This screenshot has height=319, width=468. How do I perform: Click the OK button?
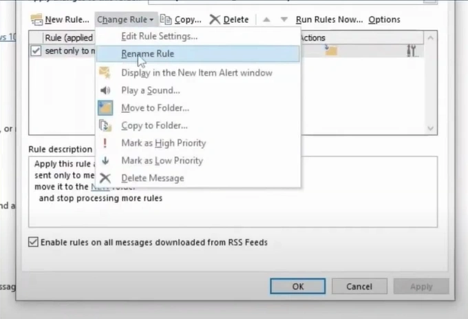tap(298, 287)
